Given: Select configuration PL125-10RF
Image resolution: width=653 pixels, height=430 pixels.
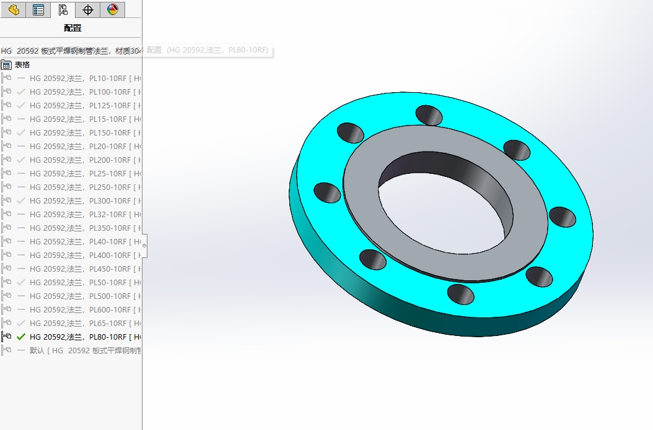Looking at the screenshot, I should coord(85,105).
